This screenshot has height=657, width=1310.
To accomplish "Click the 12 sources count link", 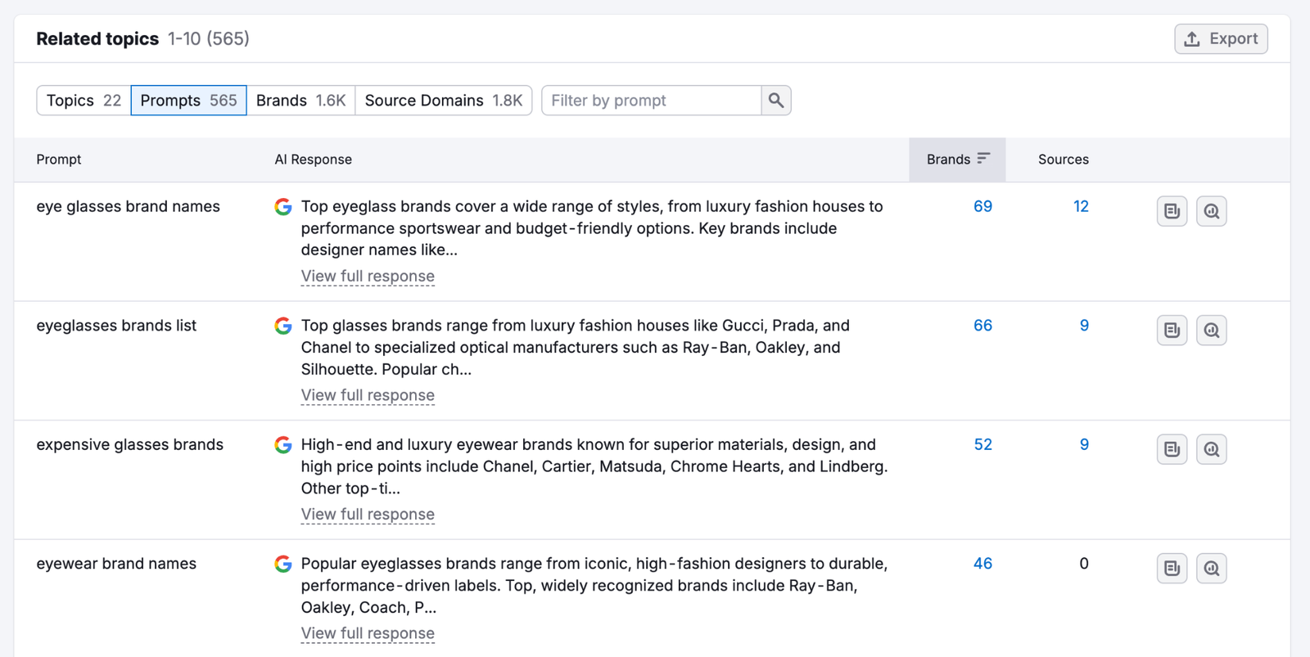I will (1081, 207).
